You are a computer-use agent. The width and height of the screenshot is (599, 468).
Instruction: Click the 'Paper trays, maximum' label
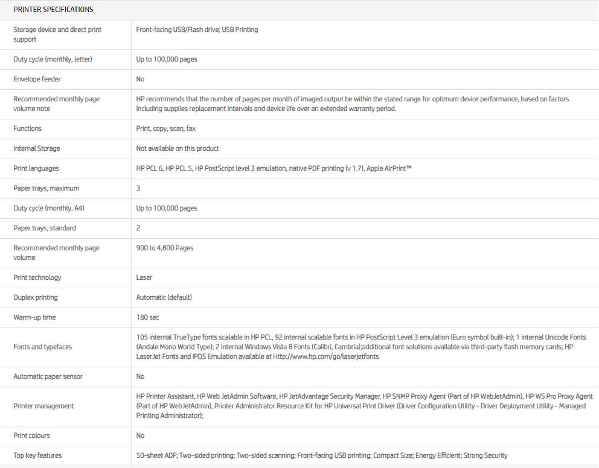pos(46,188)
